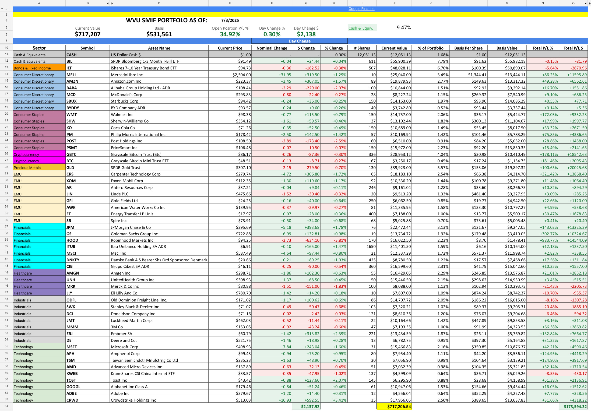Image resolution: width=591 pixels, height=411 pixels.
Task: Click the 1650 ITUB shares cell
Action: tap(362, 246)
